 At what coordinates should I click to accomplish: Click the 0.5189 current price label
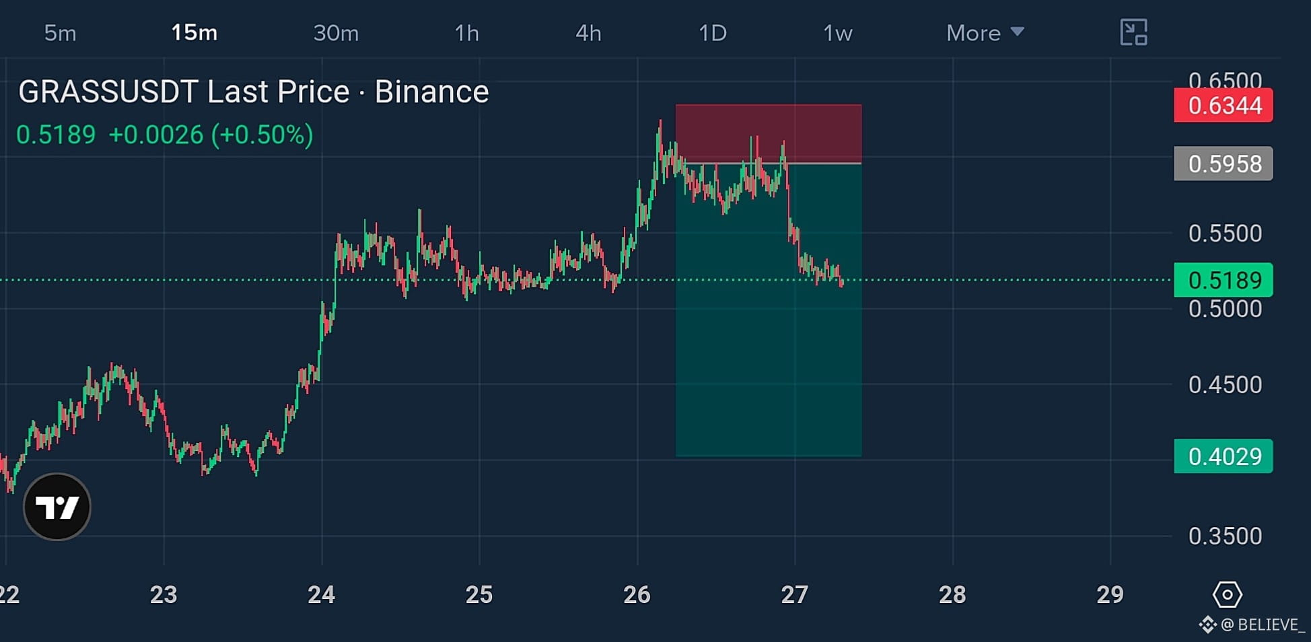click(x=1224, y=280)
